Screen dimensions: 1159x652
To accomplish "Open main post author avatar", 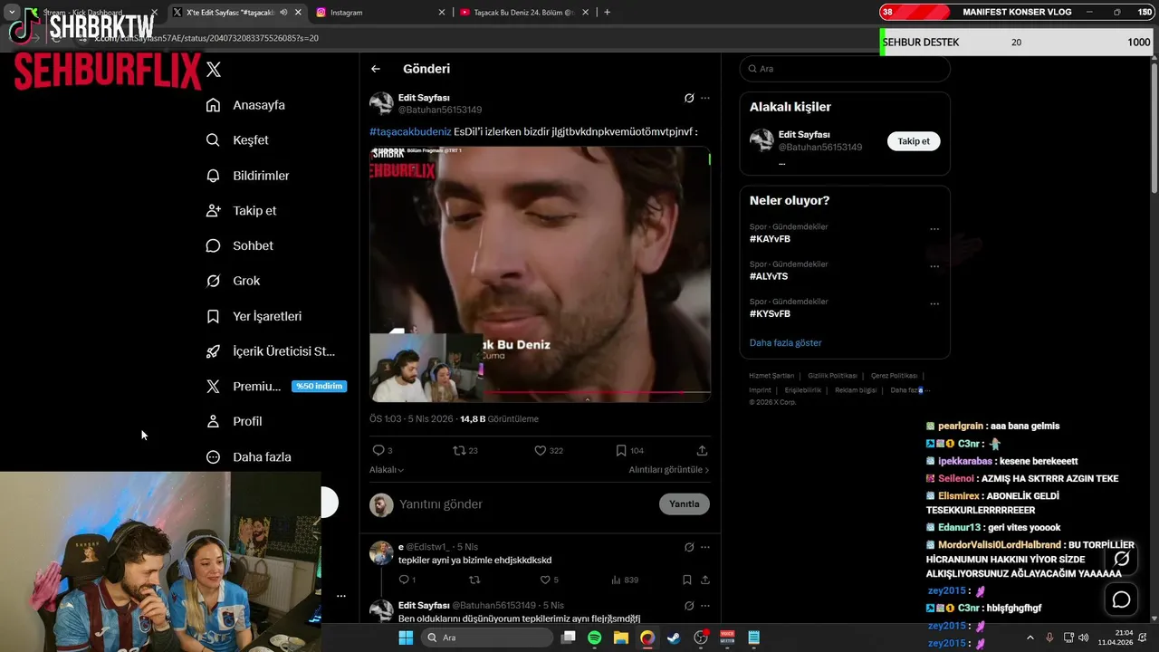I will click(x=381, y=103).
